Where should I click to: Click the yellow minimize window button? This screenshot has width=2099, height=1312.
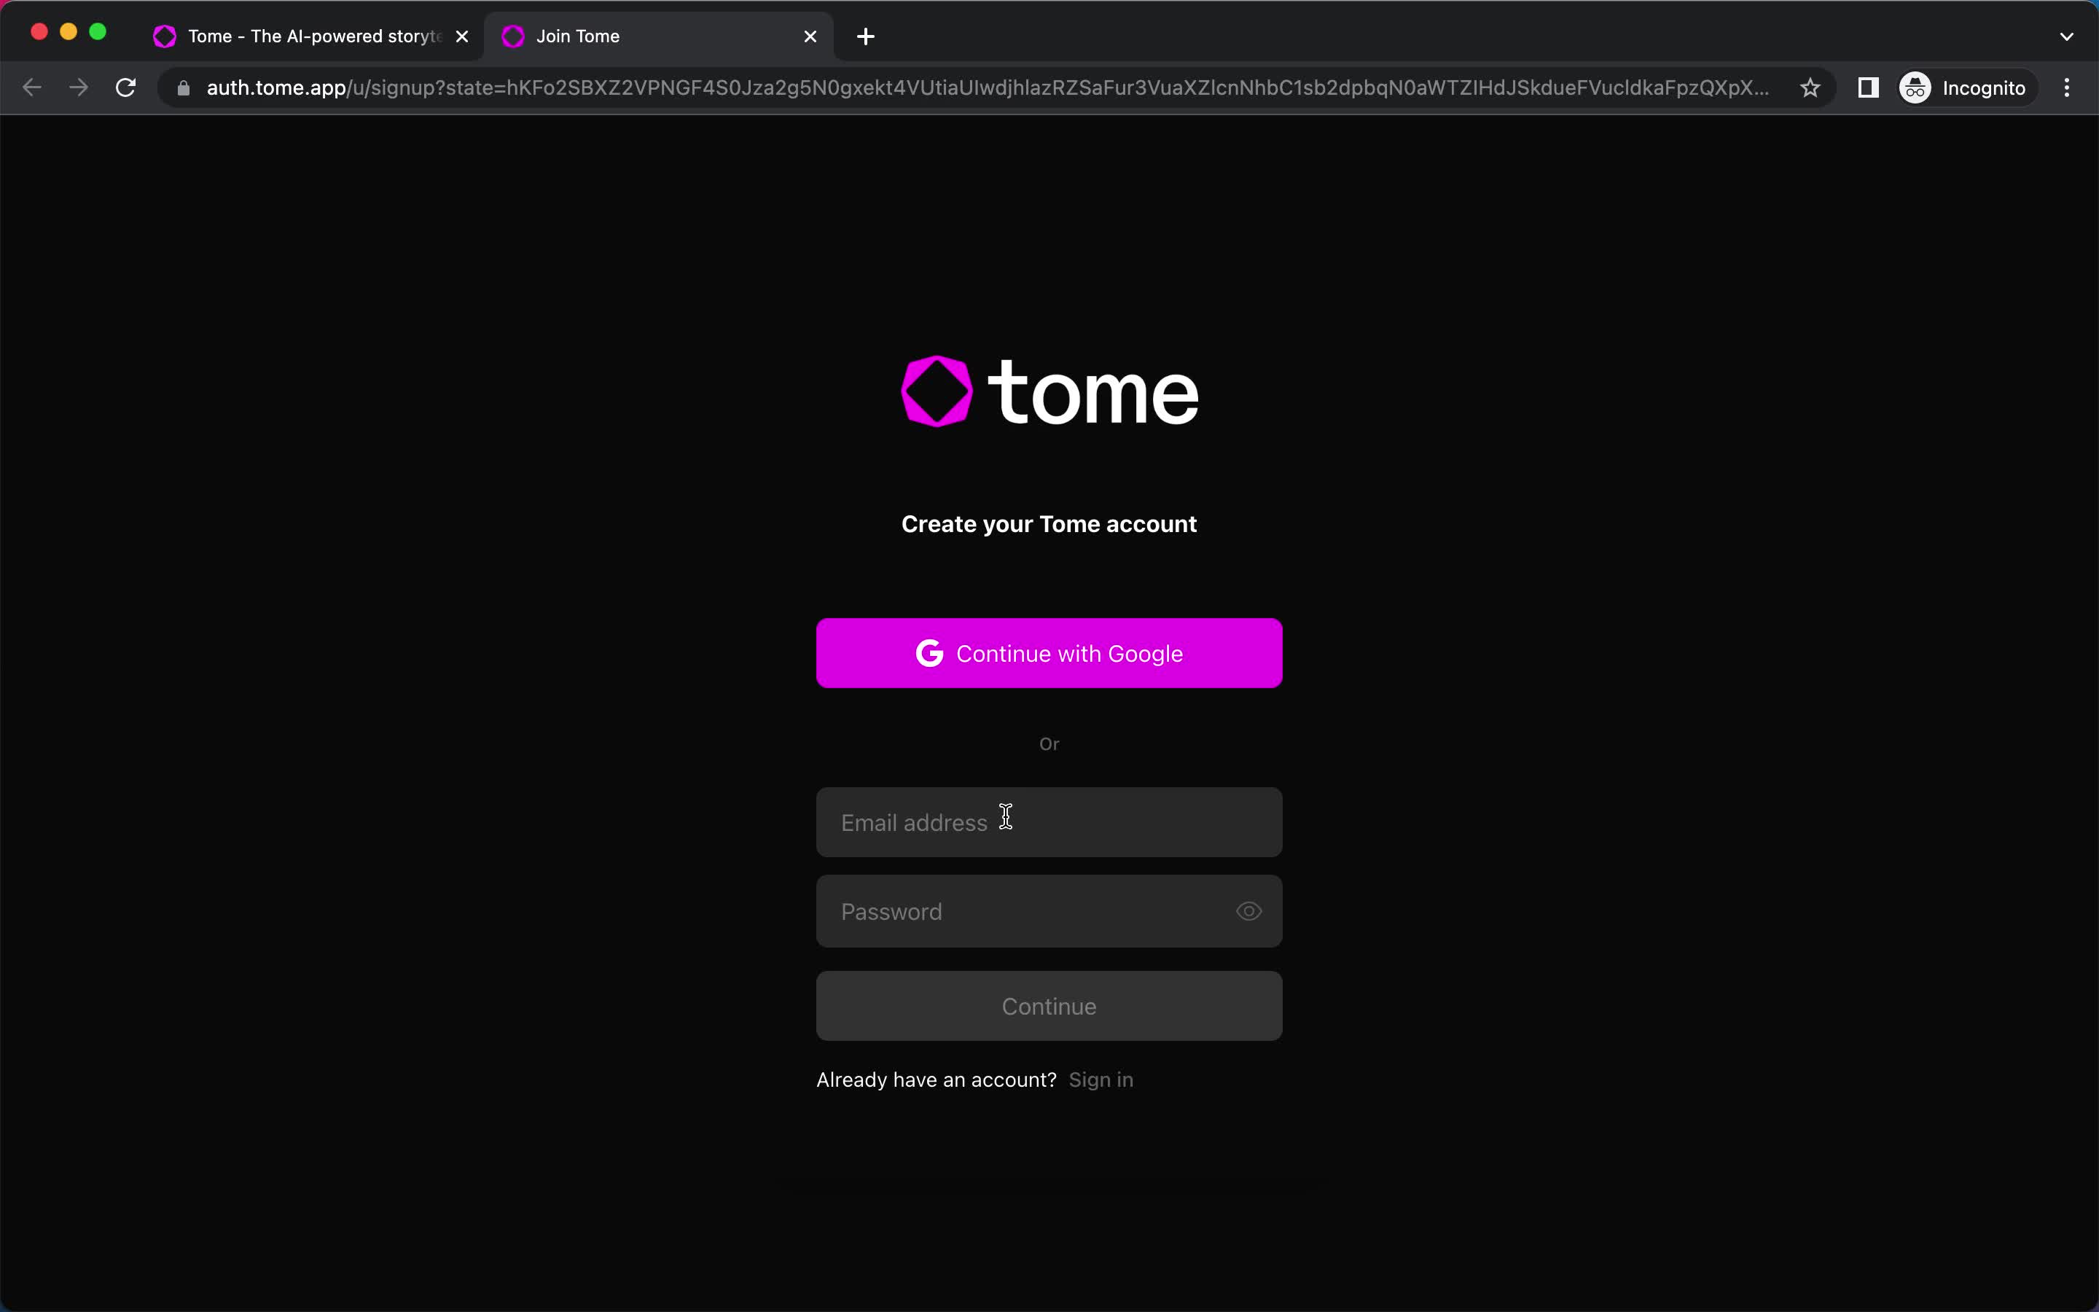point(69,32)
